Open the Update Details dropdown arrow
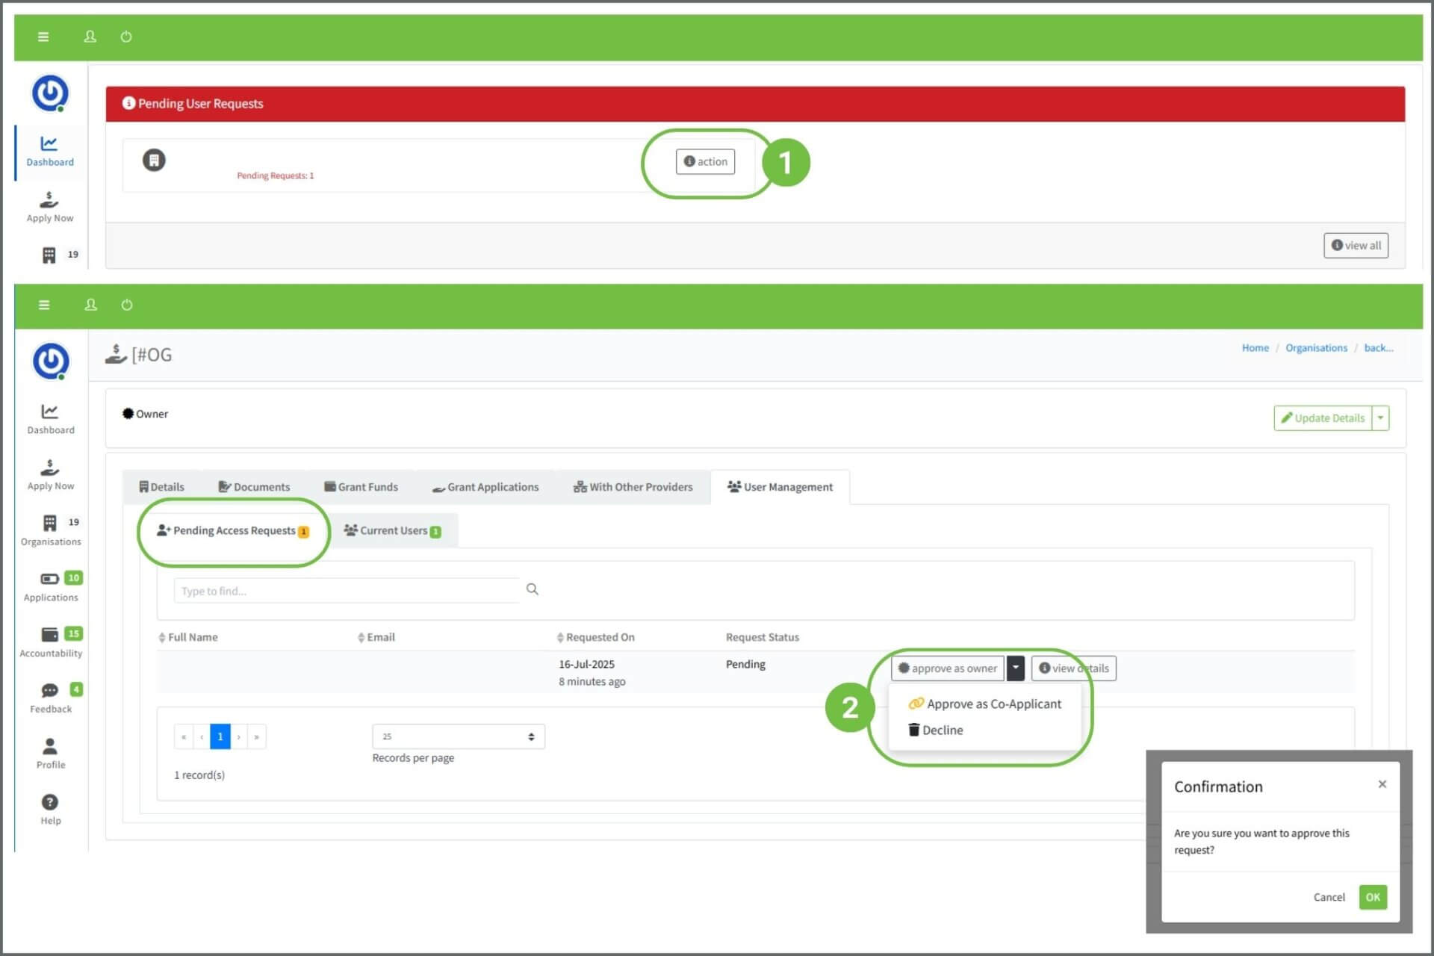This screenshot has width=1434, height=956. tap(1380, 418)
